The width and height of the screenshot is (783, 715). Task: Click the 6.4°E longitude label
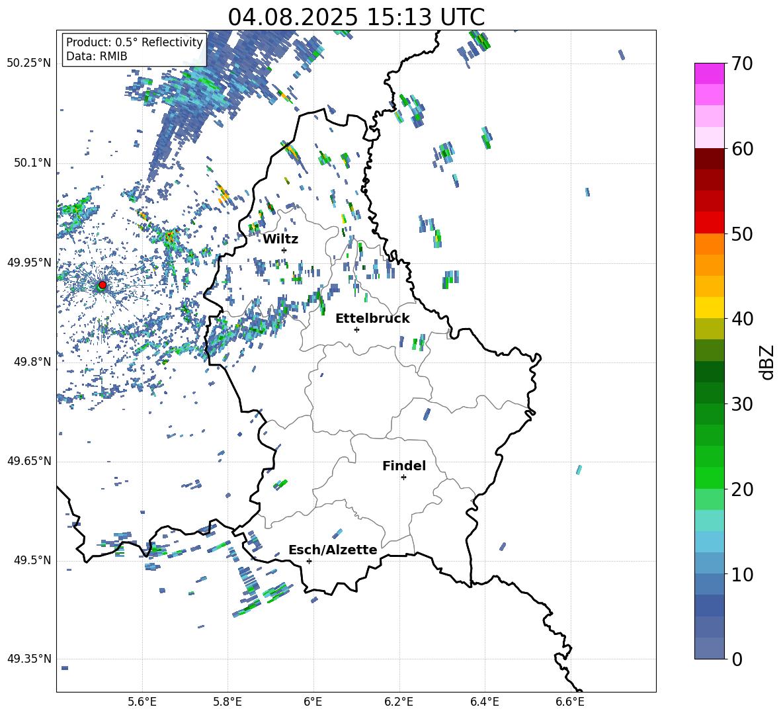(484, 702)
